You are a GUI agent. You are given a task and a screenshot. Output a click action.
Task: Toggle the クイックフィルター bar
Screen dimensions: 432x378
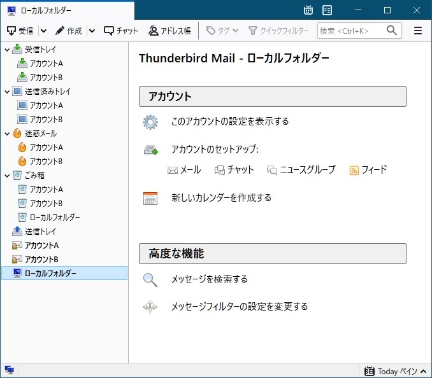[x=278, y=31]
